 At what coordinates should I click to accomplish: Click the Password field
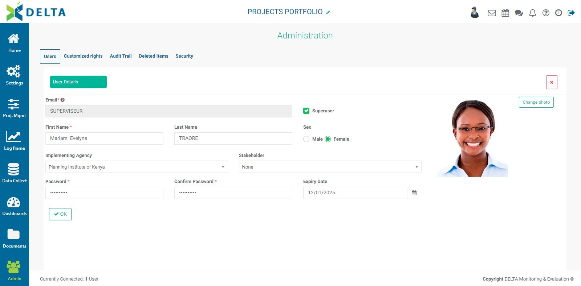click(104, 193)
